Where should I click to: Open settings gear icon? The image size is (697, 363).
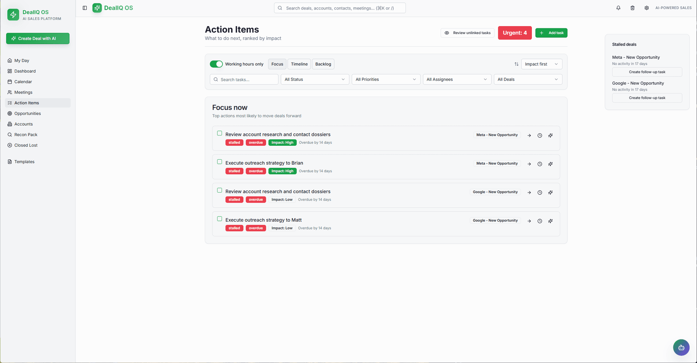tap(647, 8)
